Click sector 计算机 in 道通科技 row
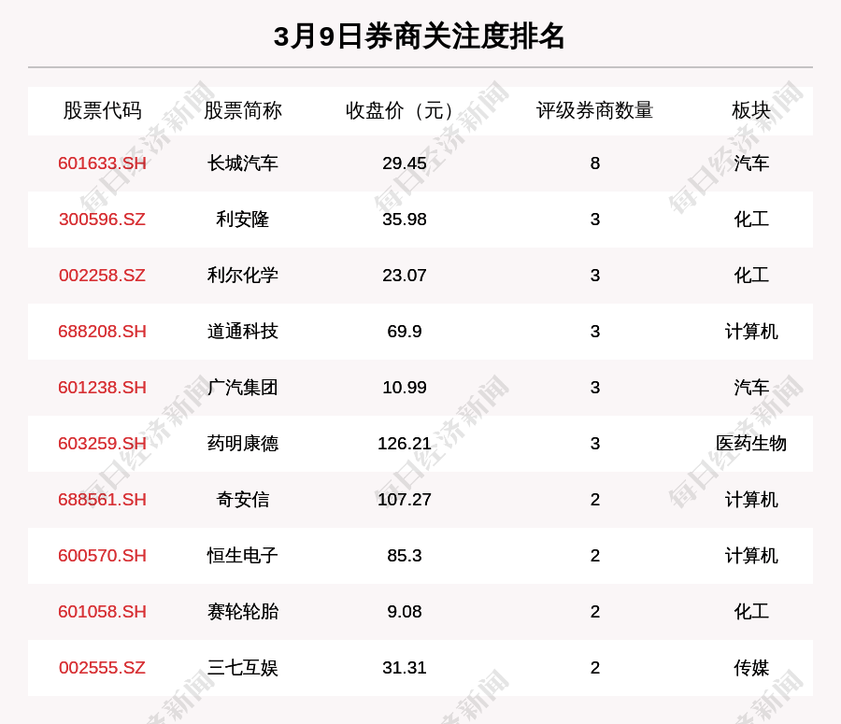 coord(751,332)
